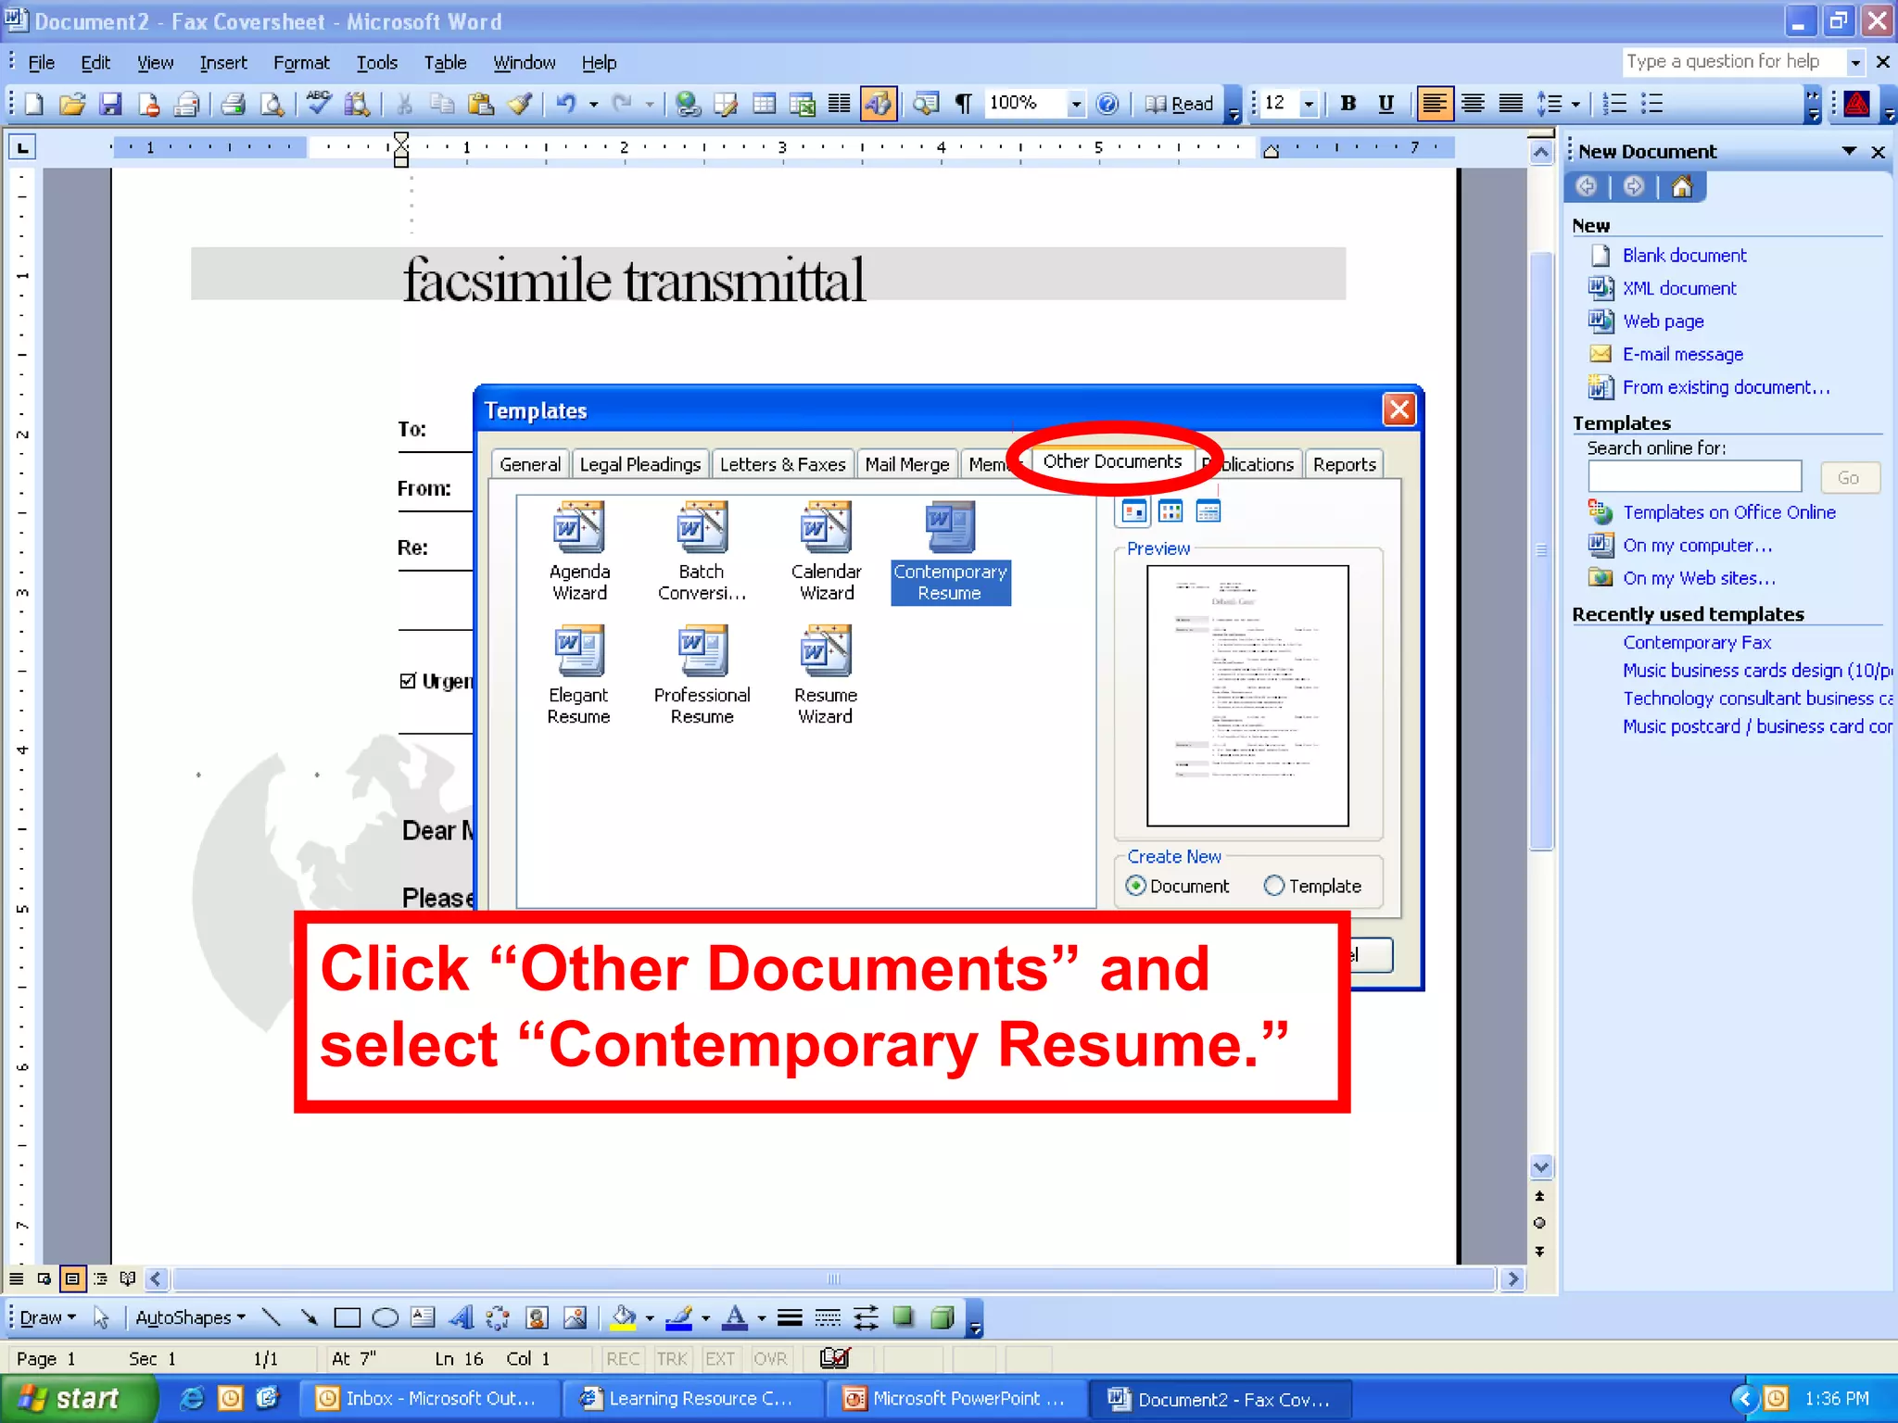Toggle the Read layout button

click(1181, 104)
